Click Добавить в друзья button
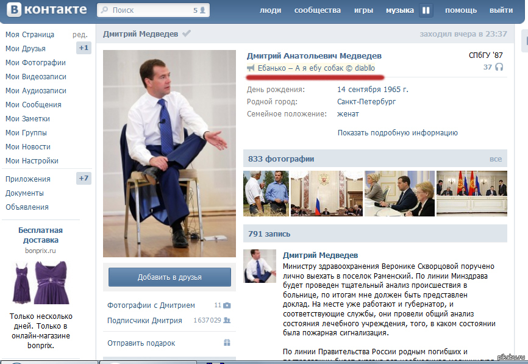 169,277
